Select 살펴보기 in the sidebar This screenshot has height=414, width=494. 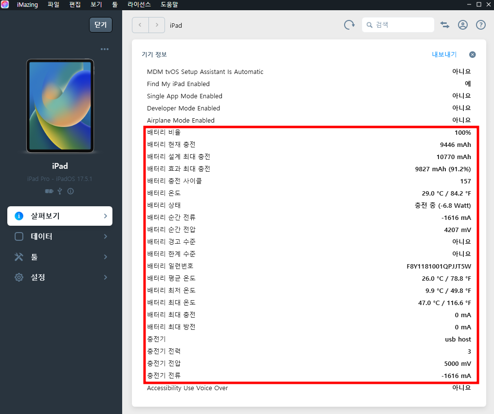tap(60, 216)
